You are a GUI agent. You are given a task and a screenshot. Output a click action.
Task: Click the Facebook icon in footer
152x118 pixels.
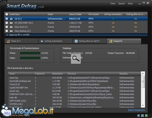[138, 116]
